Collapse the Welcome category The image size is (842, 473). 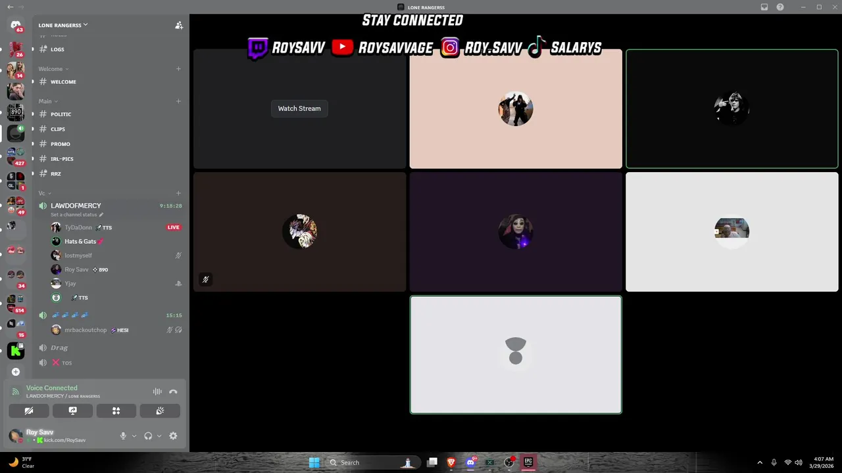53,69
